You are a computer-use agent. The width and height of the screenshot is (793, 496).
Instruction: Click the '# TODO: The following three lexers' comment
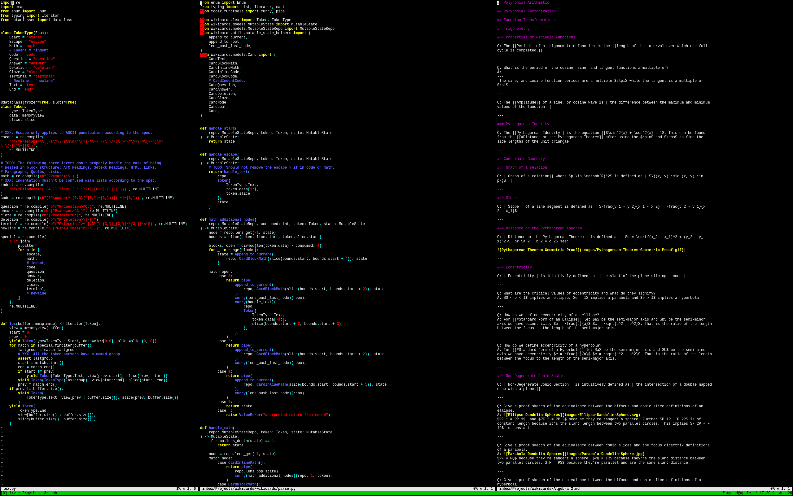[x=81, y=163]
